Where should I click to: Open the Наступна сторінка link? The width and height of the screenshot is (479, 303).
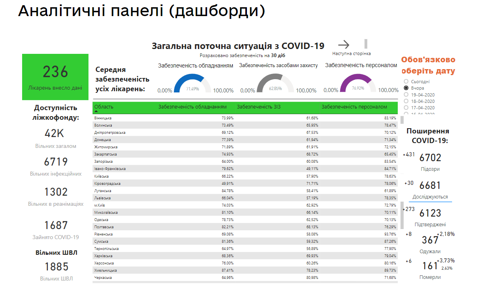tap(351, 53)
